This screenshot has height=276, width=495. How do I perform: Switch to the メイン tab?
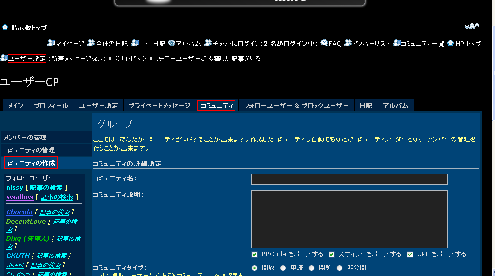(16, 105)
